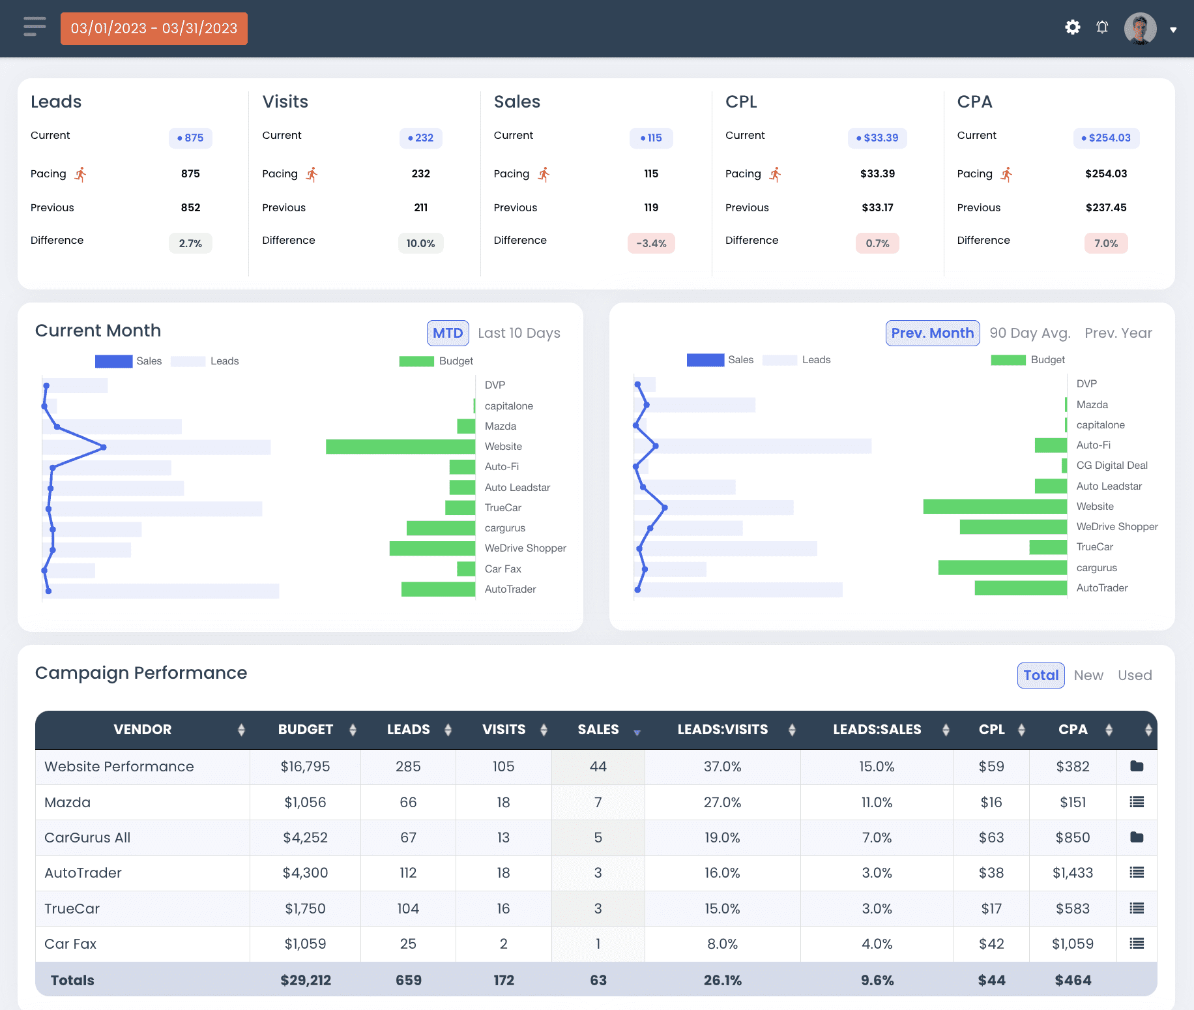This screenshot has width=1194, height=1010.
Task: Open the hamburger navigation menu
Action: 35,27
